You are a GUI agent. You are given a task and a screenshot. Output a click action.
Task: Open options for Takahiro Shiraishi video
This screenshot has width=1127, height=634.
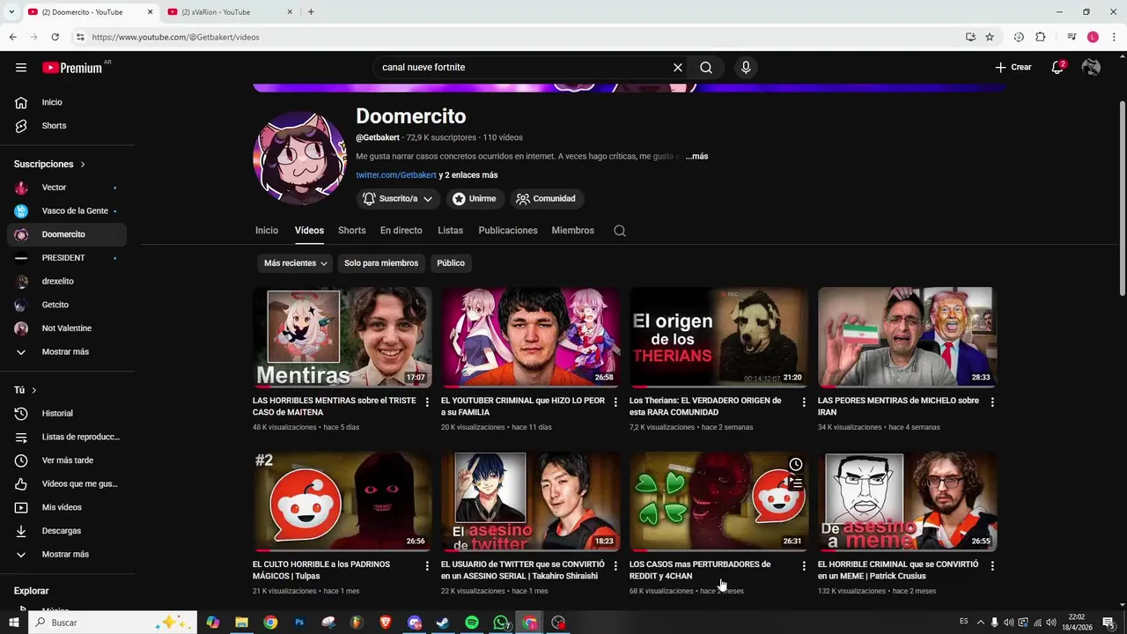click(615, 565)
